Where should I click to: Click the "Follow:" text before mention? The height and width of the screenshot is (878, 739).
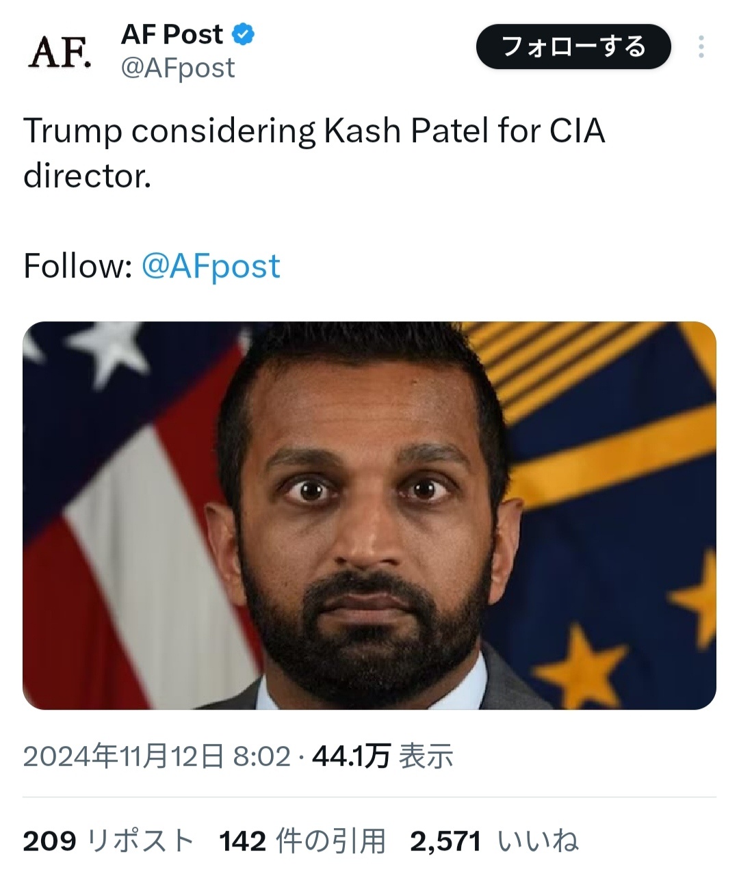pos(78,266)
